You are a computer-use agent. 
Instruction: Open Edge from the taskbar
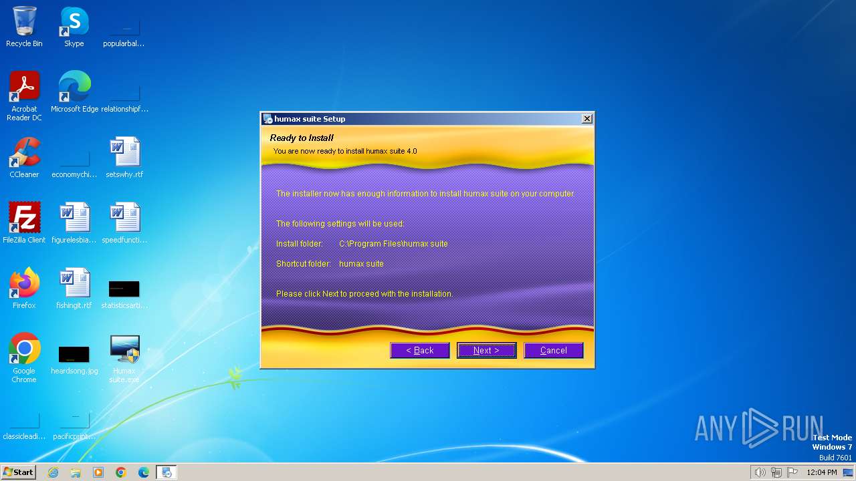tap(144, 472)
